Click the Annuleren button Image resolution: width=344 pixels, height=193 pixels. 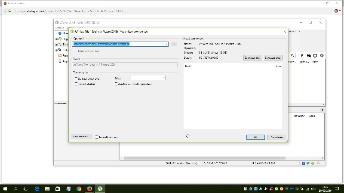click(x=276, y=137)
